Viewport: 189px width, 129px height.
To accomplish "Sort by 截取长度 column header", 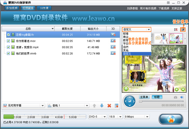I will pyautogui.click(x=67, y=29).
